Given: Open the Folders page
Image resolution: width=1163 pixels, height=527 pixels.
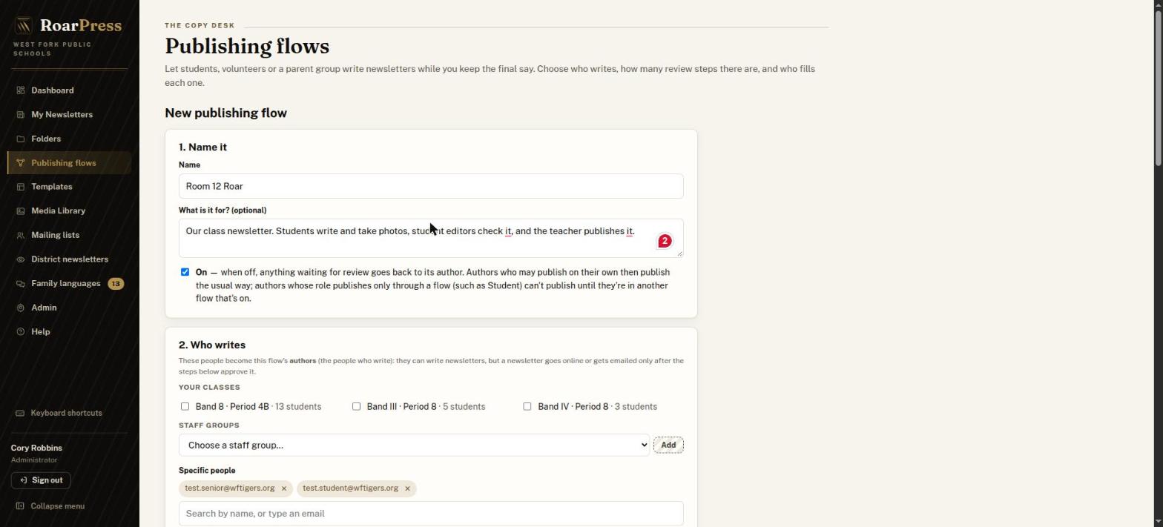Looking at the screenshot, I should coord(70,139).
